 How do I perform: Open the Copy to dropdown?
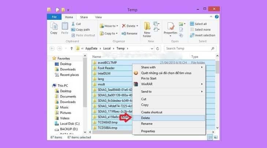click(x=109, y=33)
